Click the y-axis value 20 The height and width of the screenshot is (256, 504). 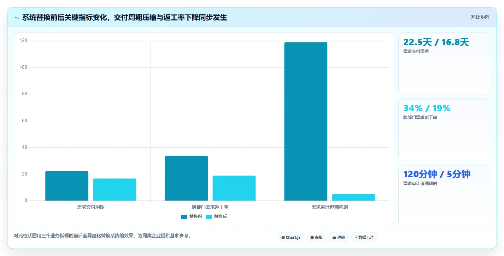pos(24,174)
